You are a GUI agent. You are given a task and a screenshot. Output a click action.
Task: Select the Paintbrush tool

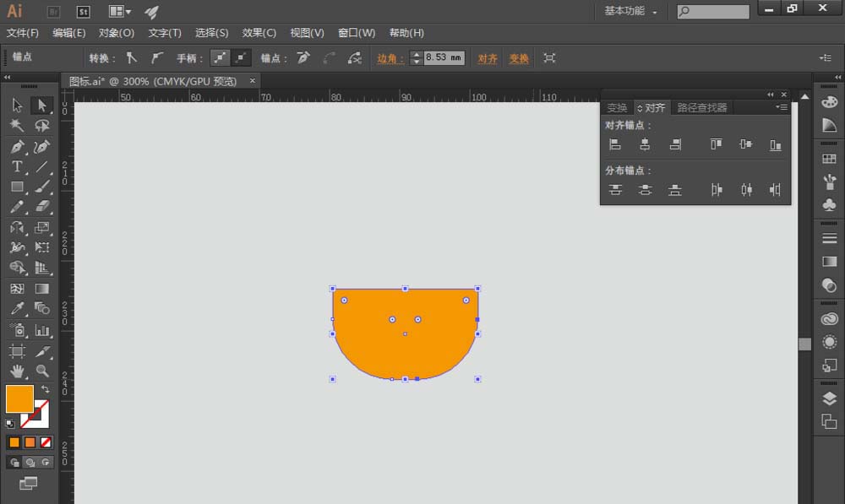41,187
